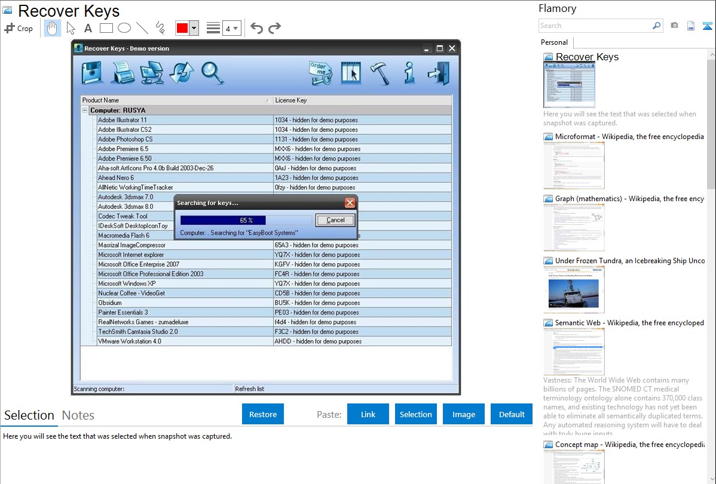Open the Recover Keys snapshot thumbnail

click(x=569, y=85)
